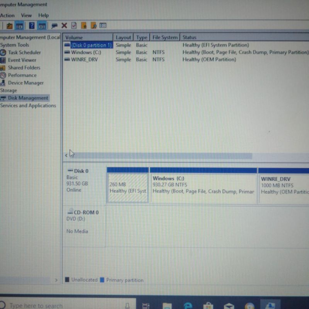
Task: Click the red X delete toolbar icon
Action: (64, 26)
